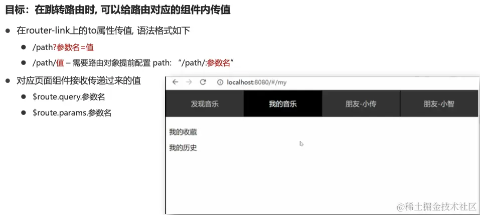
Task: Switch to the 朋友-小传 tab
Action: pyautogui.click(x=361, y=103)
